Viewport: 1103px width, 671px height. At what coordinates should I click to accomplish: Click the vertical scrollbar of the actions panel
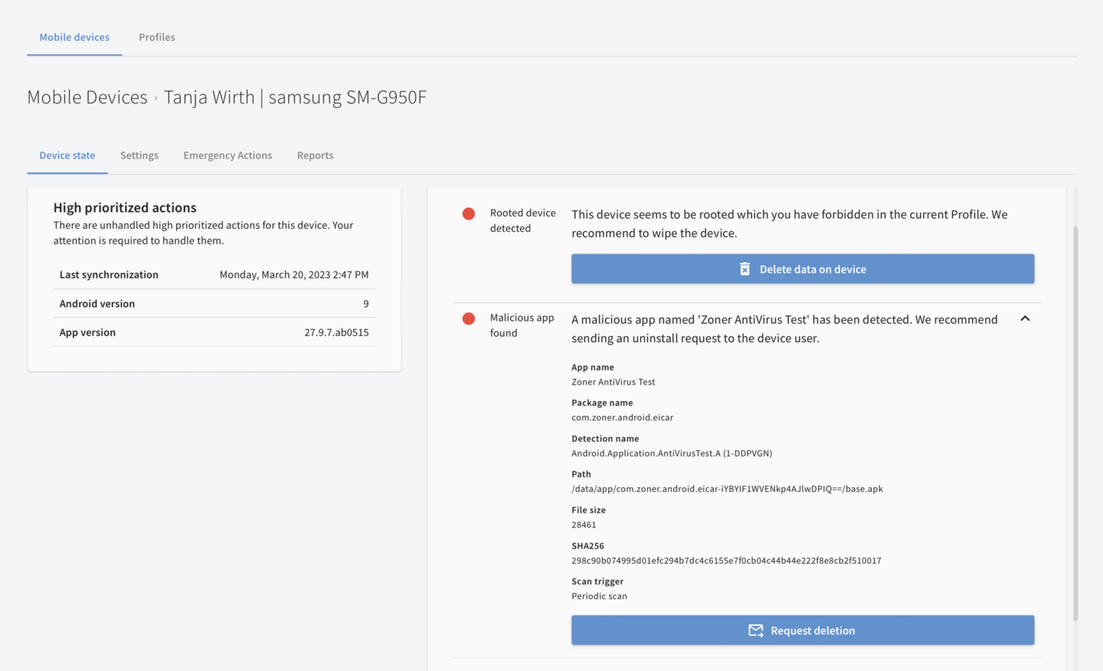tap(1075, 421)
